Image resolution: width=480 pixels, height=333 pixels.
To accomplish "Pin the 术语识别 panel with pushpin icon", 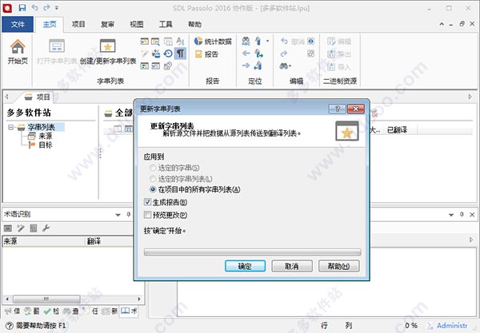I will point(129,215).
